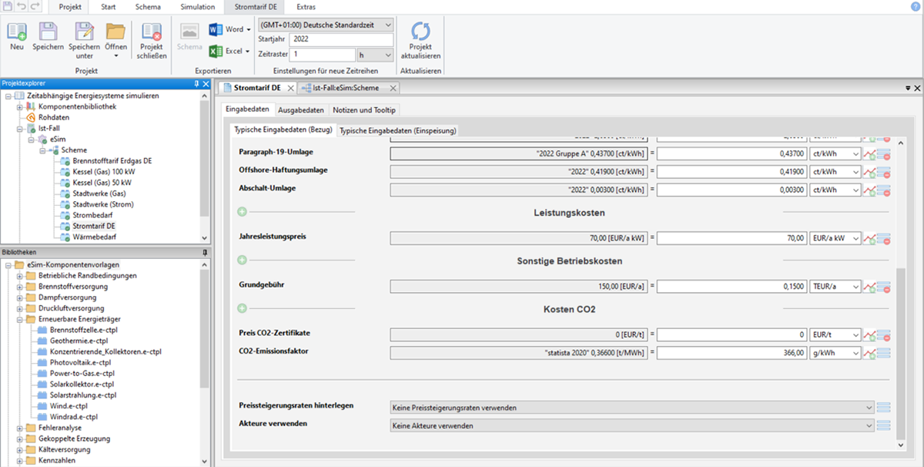
Task: Collapse the Ist-Fall tree node
Action: 20,129
